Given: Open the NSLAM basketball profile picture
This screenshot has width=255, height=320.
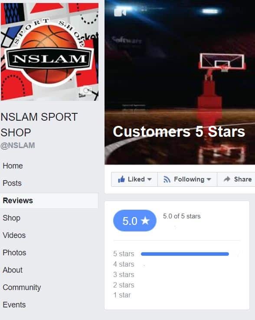Looking at the screenshot, I should [49, 52].
